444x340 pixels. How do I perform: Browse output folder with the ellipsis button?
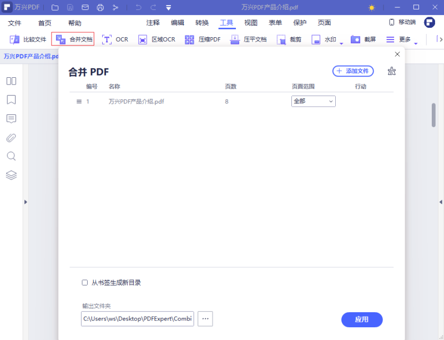[205, 319]
